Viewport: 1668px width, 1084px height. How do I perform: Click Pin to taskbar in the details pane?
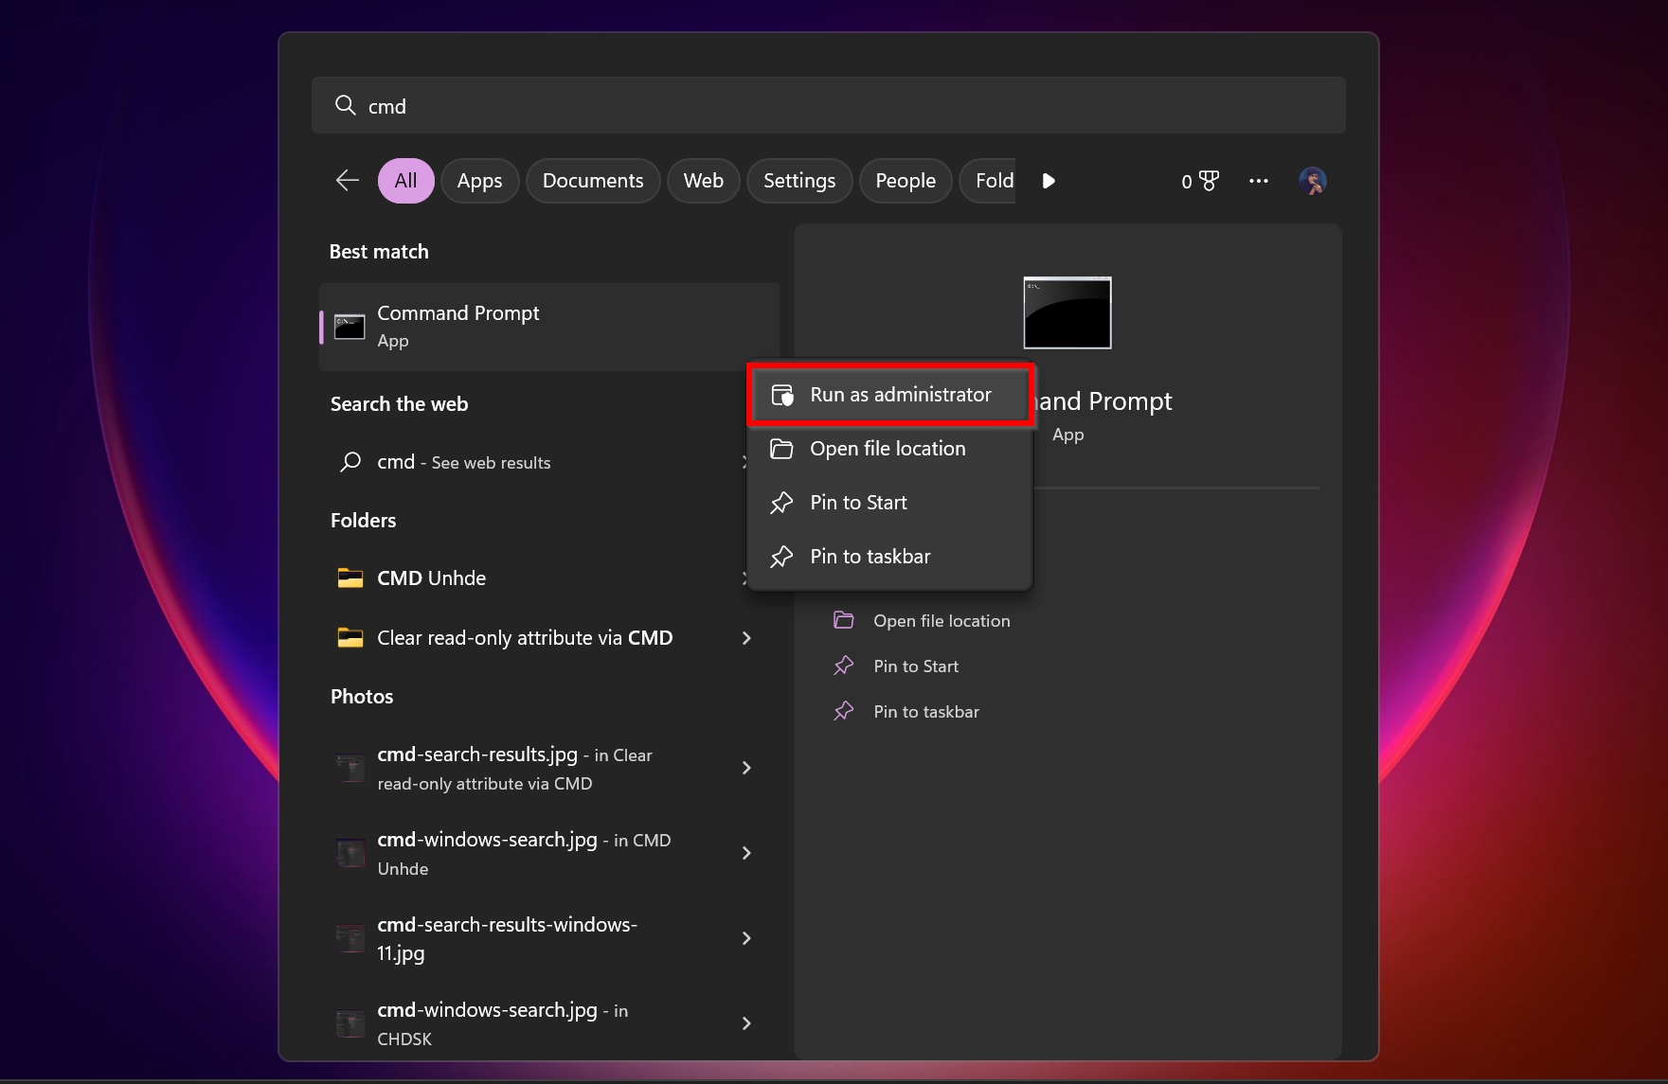pyautogui.click(x=926, y=711)
